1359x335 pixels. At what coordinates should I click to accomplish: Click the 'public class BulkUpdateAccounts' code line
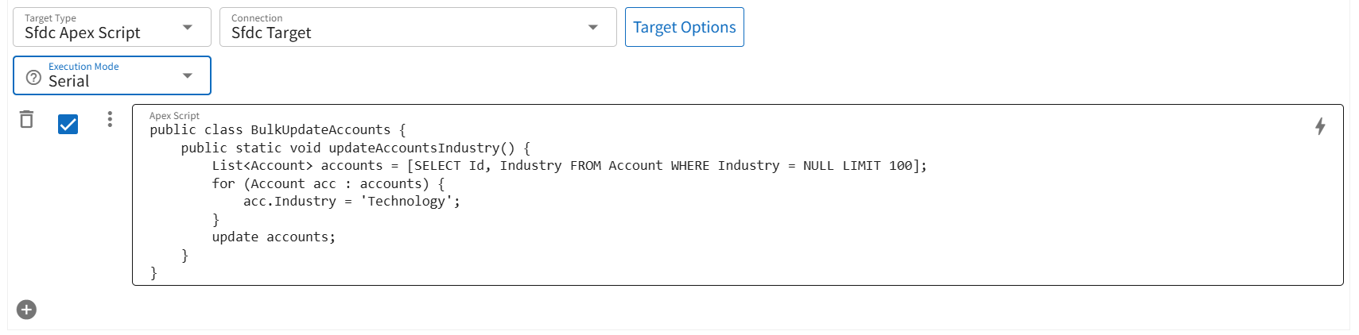tap(278, 130)
